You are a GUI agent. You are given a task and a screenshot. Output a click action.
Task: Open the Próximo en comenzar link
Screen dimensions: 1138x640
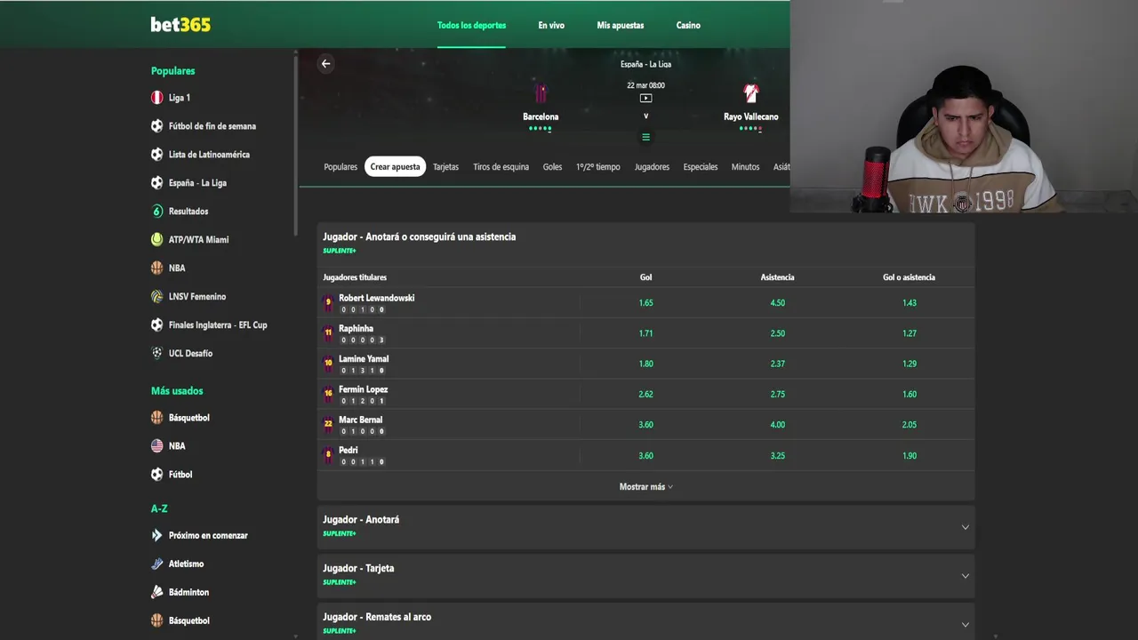click(x=208, y=535)
